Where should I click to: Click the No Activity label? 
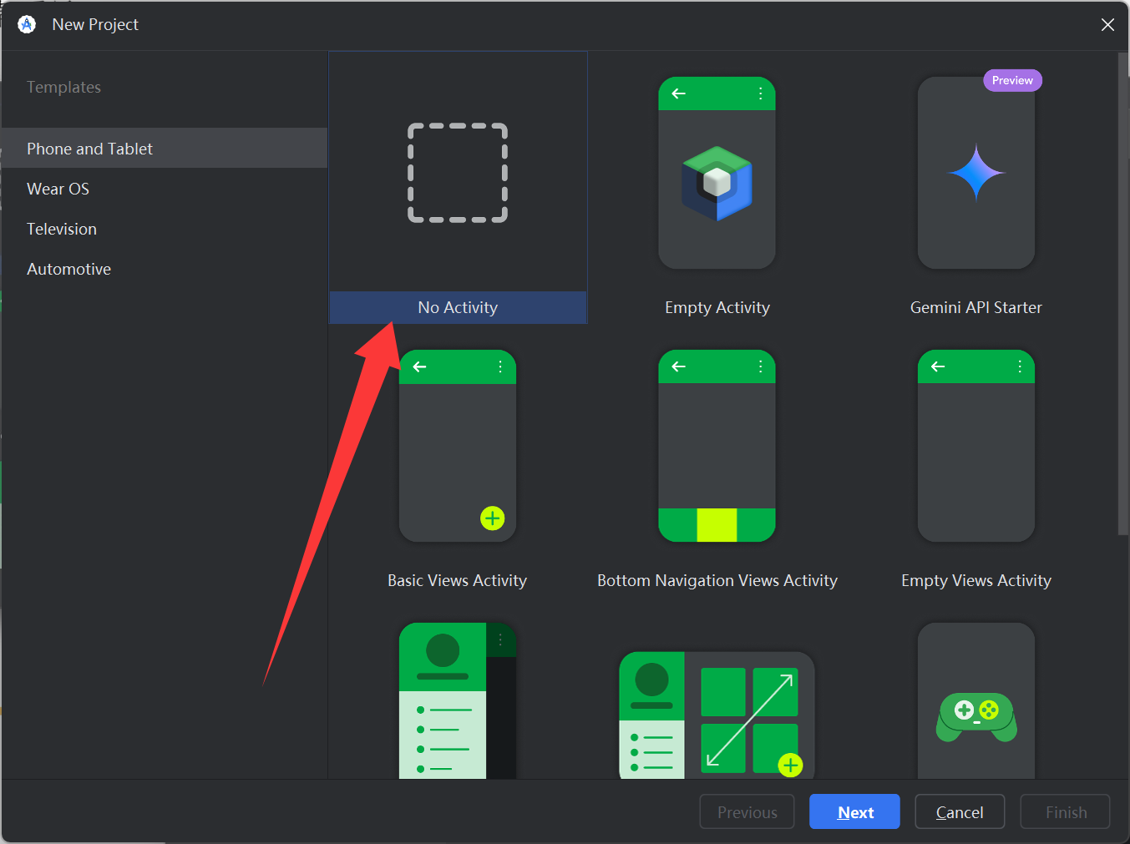tap(458, 307)
